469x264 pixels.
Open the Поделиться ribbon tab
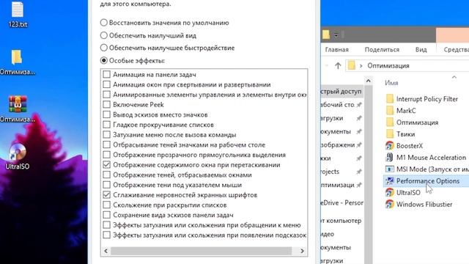click(x=382, y=50)
